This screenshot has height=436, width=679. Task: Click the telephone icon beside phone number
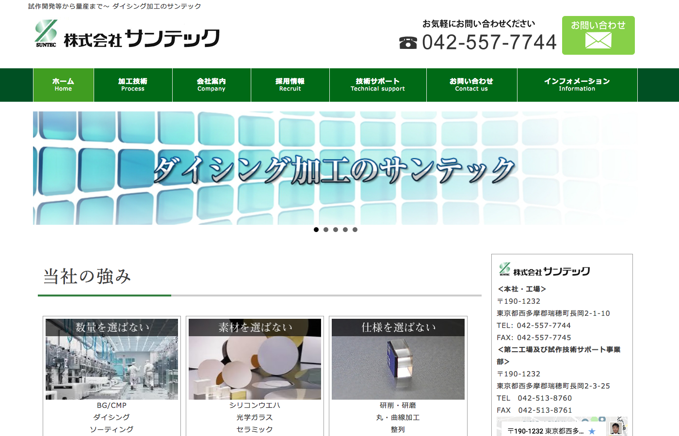pos(408,43)
